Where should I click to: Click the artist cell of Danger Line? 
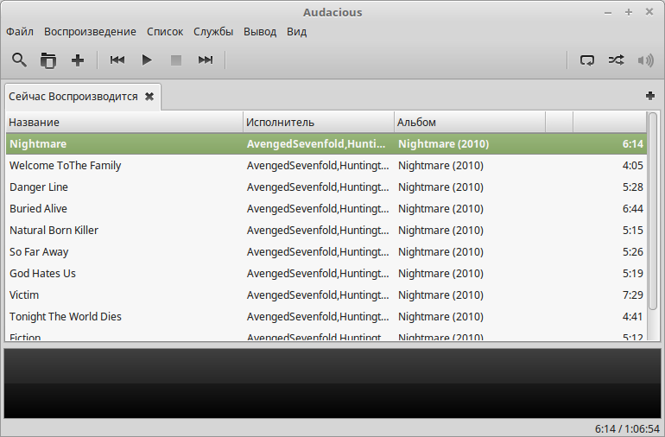click(318, 187)
